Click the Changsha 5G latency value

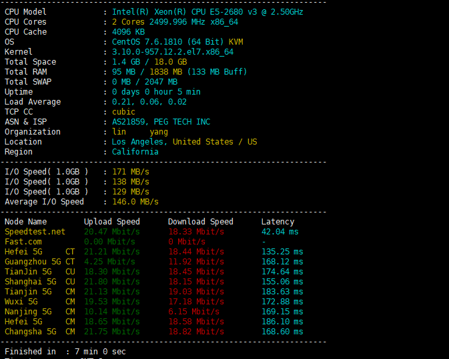(x=282, y=332)
